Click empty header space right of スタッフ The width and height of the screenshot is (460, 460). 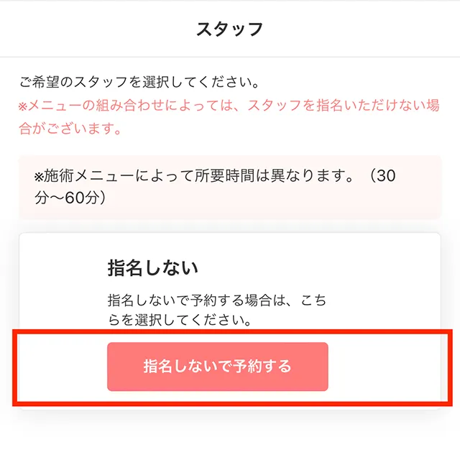coord(374,29)
